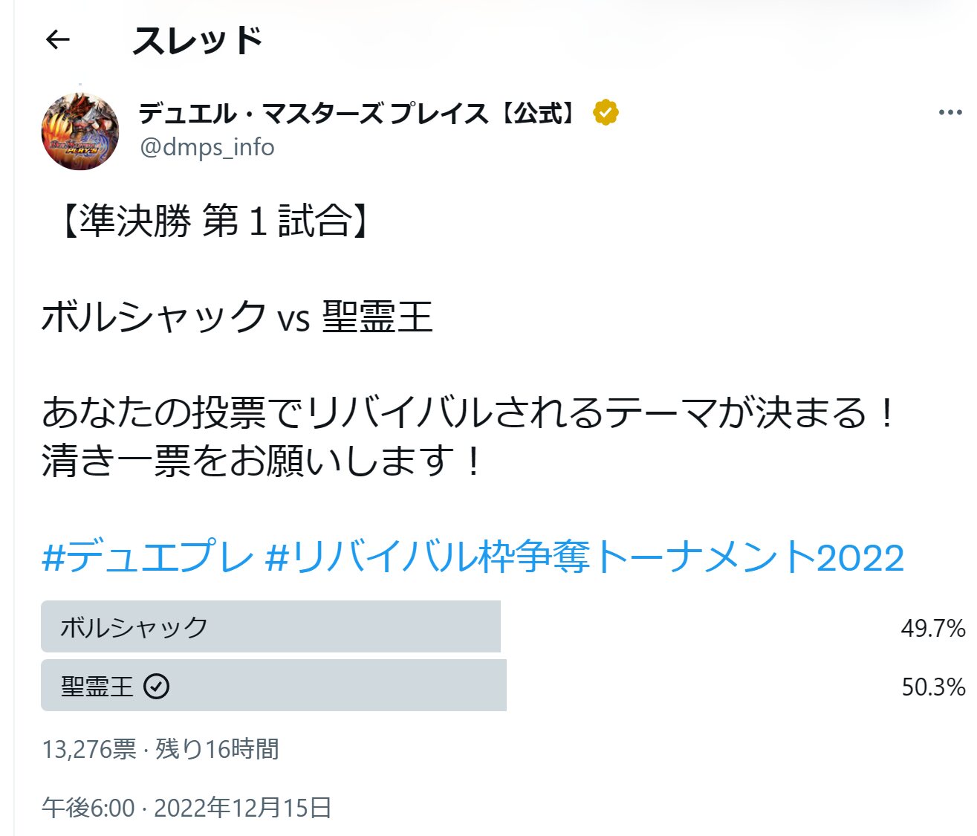Open the #デュエプレ hashtag
Screen dimensions: 977x836
(x=147, y=557)
